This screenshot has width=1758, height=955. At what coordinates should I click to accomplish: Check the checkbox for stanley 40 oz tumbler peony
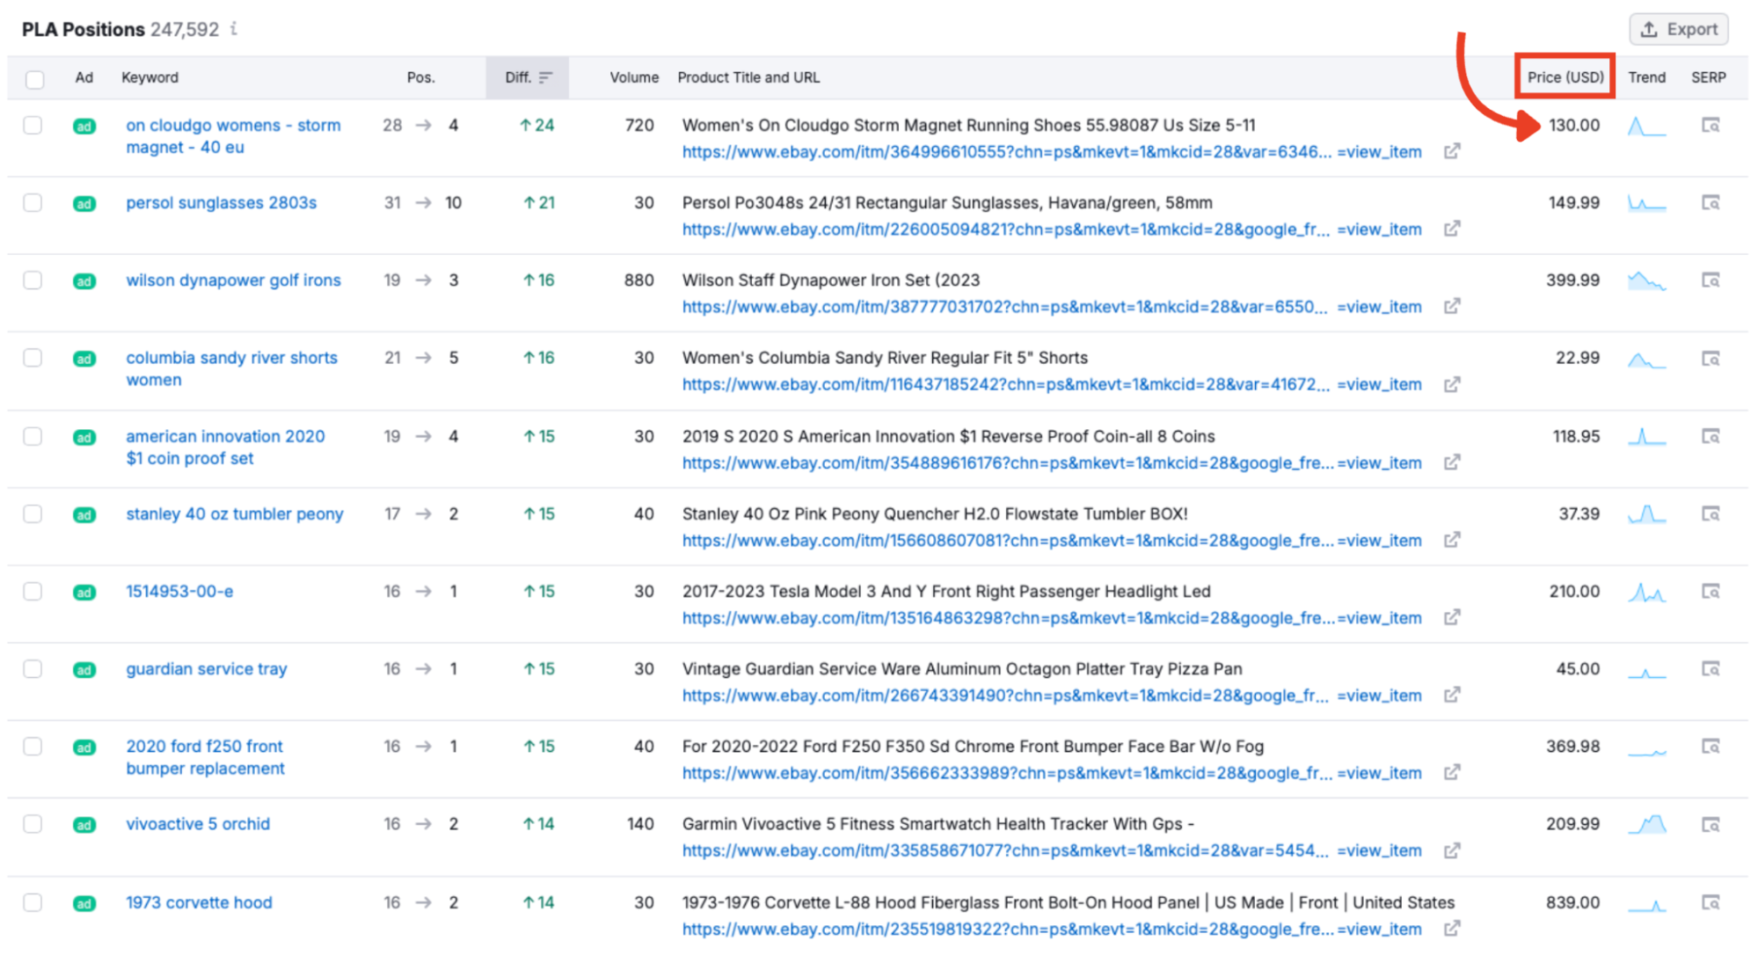pos(33,514)
